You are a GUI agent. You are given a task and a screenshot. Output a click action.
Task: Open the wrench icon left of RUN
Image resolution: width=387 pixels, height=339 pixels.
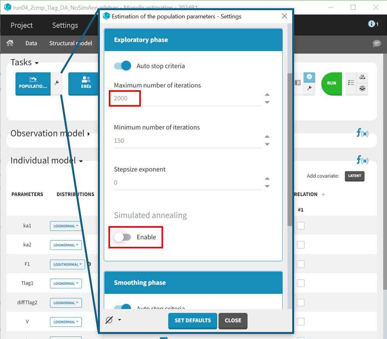(x=309, y=89)
